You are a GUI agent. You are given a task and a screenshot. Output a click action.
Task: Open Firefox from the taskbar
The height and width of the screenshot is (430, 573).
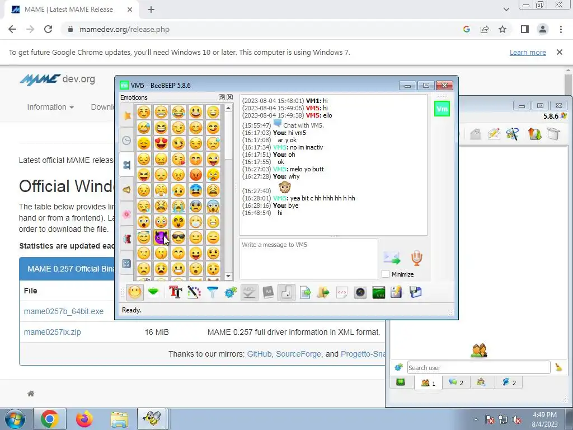pos(84,419)
